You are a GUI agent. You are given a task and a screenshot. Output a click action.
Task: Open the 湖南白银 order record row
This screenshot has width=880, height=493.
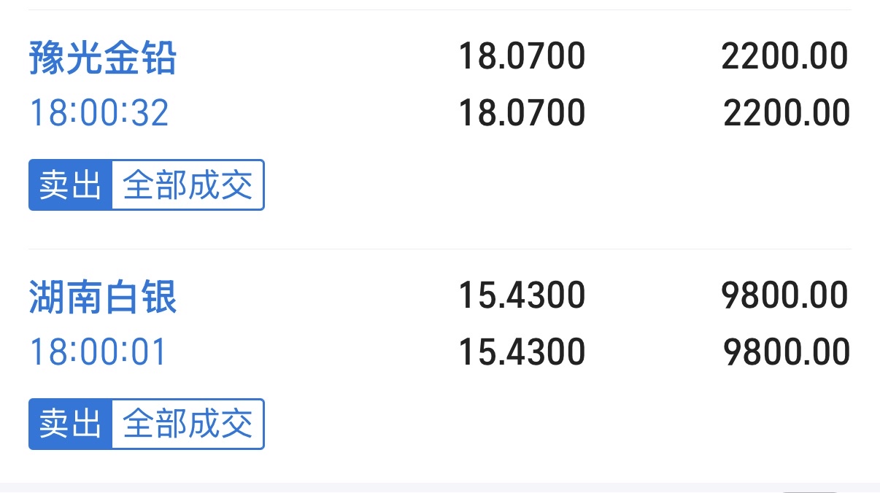[440, 365]
